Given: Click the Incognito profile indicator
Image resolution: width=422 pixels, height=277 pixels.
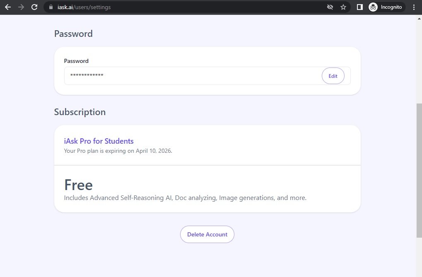Looking at the screenshot, I should (386, 7).
